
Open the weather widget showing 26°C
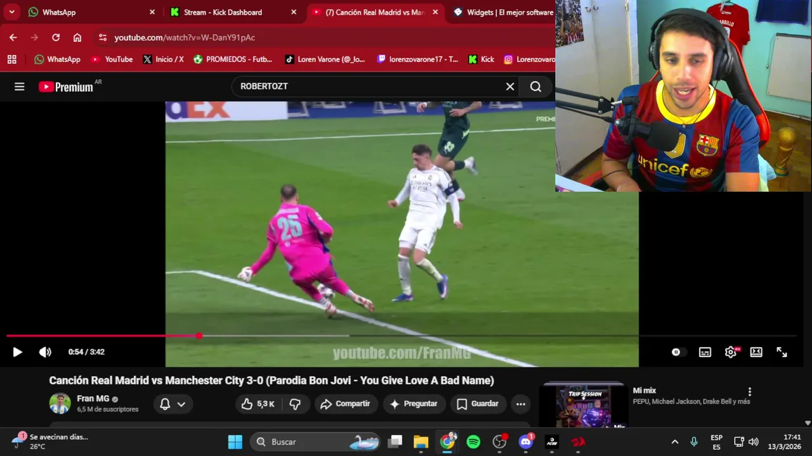coord(51,441)
